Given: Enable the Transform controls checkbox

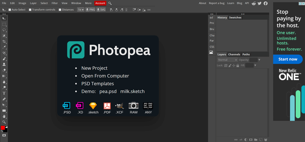Looking at the screenshot, I should point(30,10).
